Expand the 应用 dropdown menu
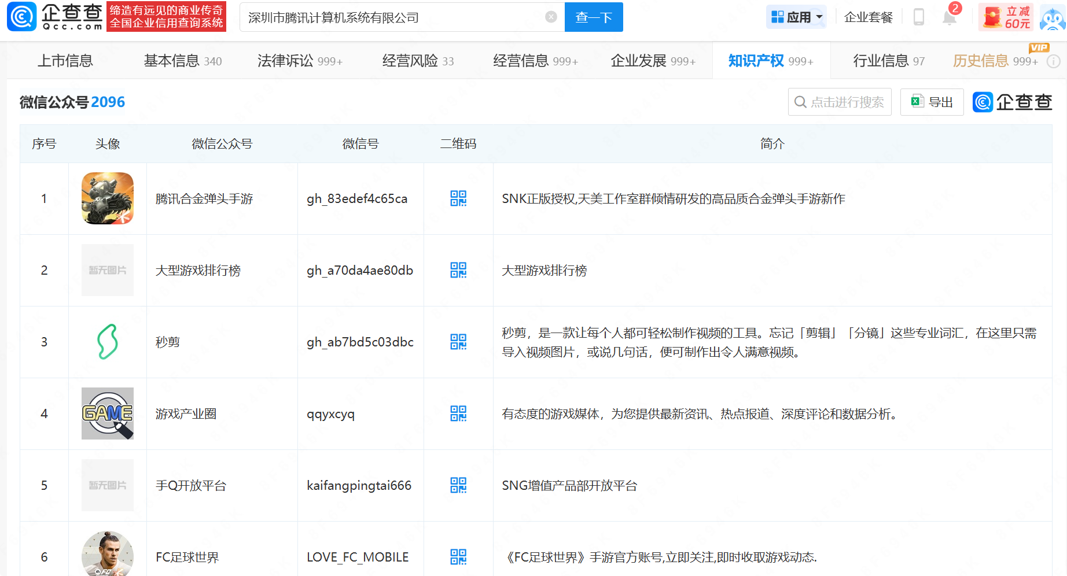 (796, 17)
